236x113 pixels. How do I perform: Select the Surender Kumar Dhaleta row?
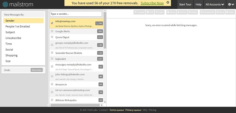[76, 53]
